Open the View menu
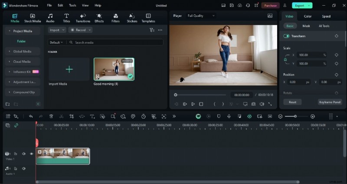The height and width of the screenshot is (184, 347). [x=85, y=5]
